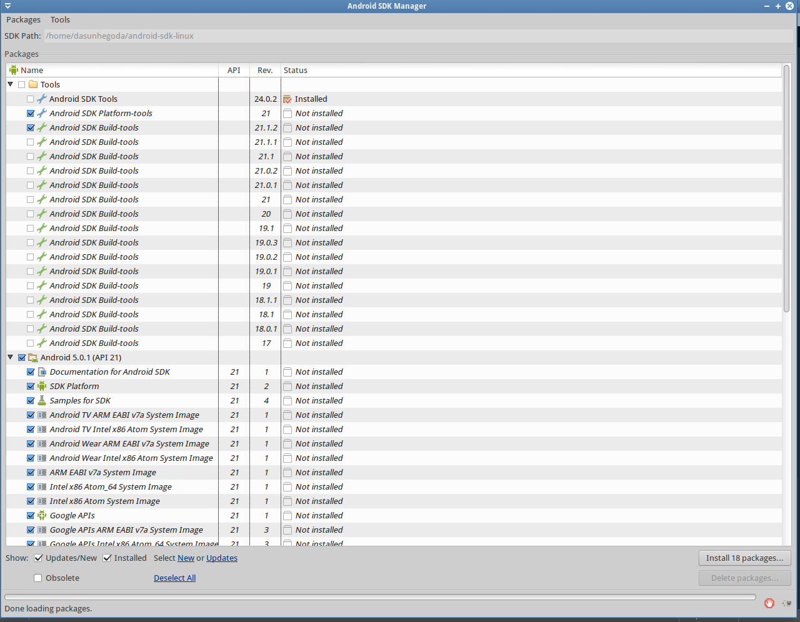Check Build-tools revision 21.1.1 checkbox

click(30, 142)
